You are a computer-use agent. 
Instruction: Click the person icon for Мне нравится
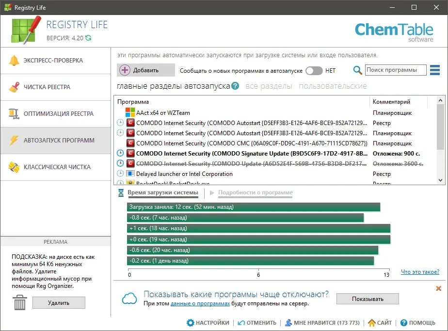[x=288, y=323]
